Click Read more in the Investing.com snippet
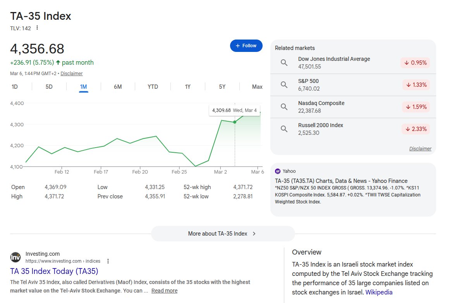Screen dimensions: 464x303 (x=165, y=291)
